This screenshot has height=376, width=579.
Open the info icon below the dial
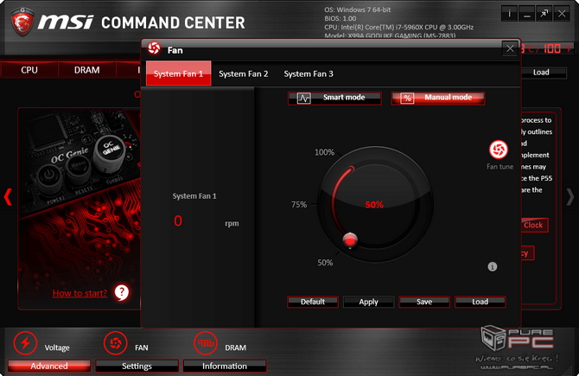coord(493,266)
